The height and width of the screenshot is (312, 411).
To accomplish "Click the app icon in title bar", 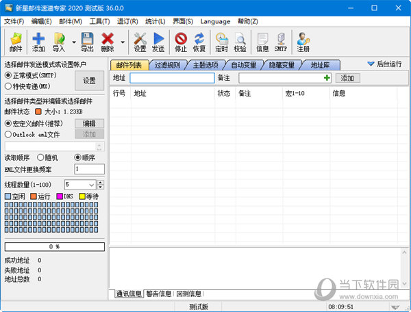I will [9, 8].
